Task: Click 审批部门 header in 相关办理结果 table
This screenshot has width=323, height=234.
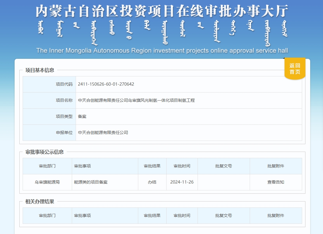Action: point(47,215)
